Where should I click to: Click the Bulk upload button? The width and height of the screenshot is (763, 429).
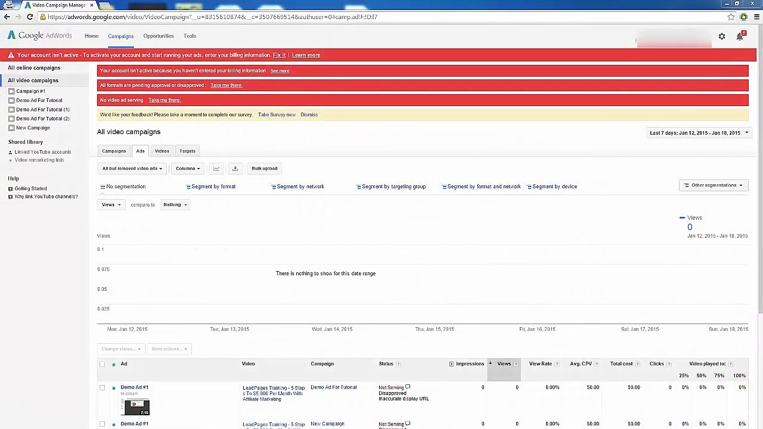click(264, 169)
